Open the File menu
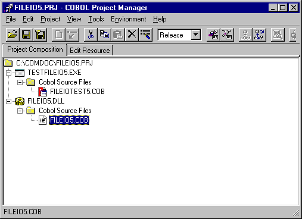This screenshot has width=302, height=219. pyautogui.click(x=11, y=19)
